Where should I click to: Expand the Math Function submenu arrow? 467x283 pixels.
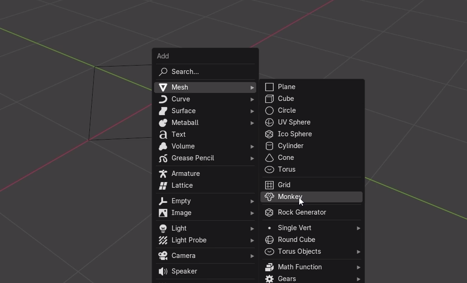(x=358, y=267)
